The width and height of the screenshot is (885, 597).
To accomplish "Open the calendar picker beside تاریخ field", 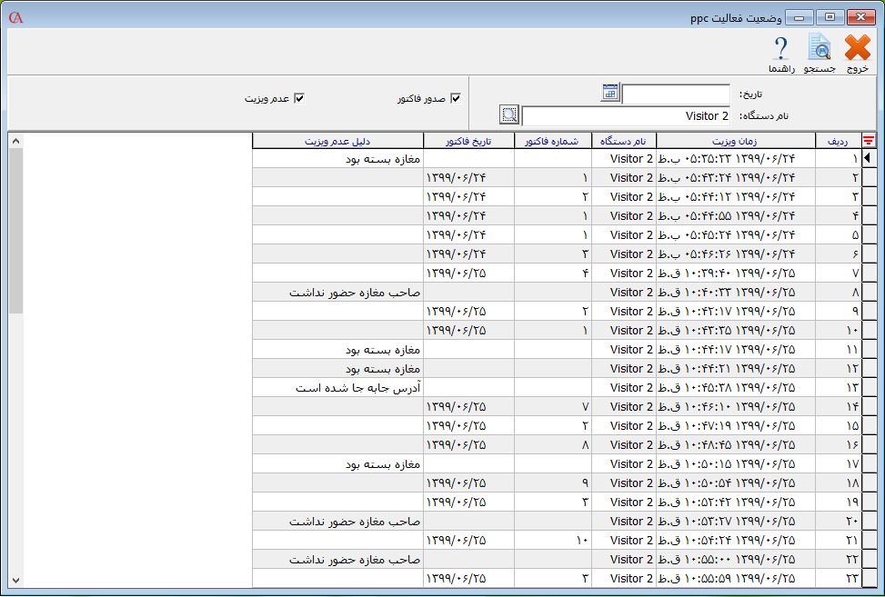I will 610,92.
